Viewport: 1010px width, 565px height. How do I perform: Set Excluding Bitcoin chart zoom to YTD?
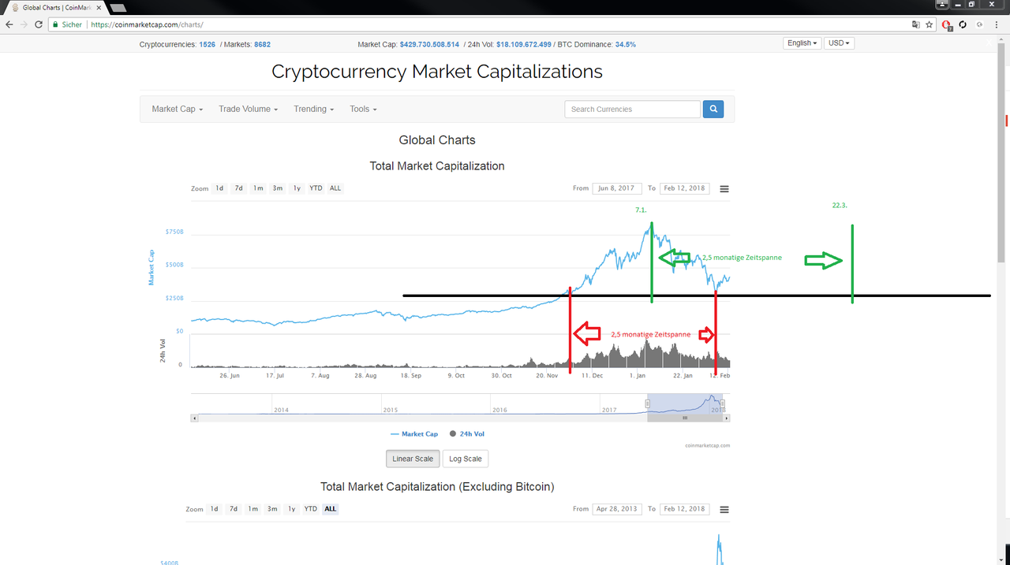tap(311, 509)
